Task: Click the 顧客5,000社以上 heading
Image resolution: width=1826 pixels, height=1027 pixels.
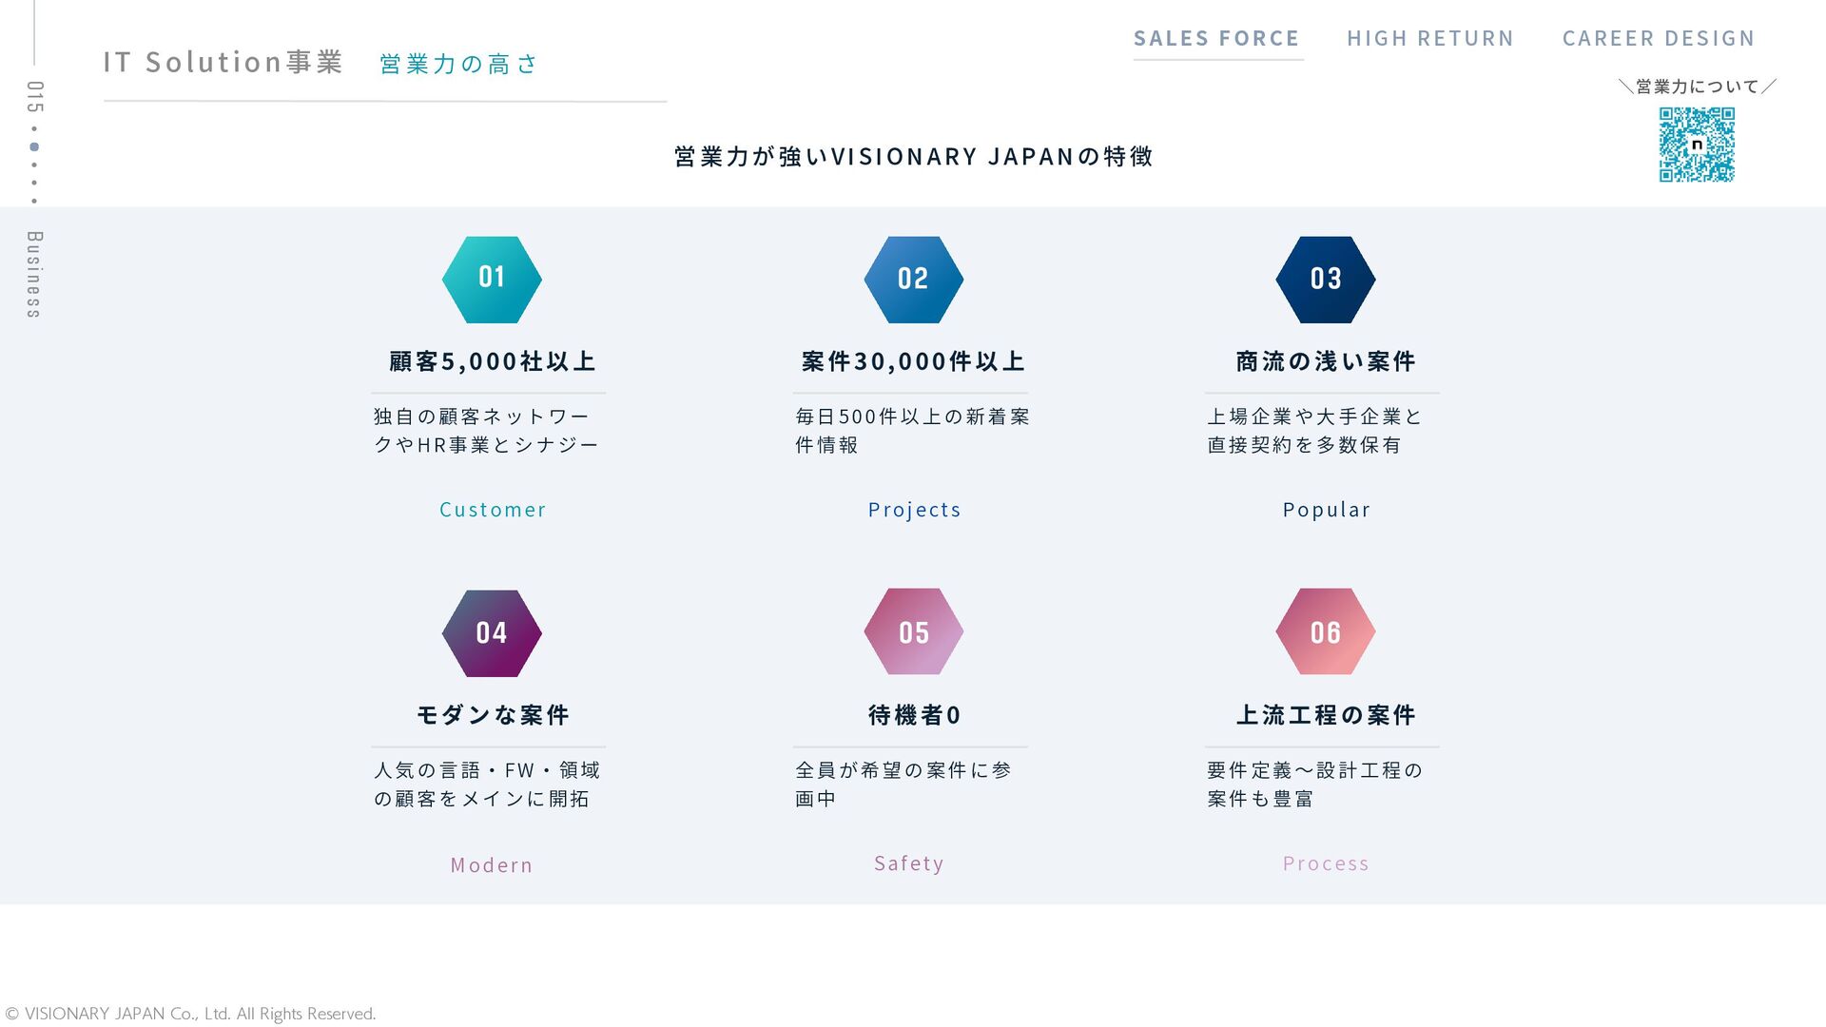Action: 493,361
